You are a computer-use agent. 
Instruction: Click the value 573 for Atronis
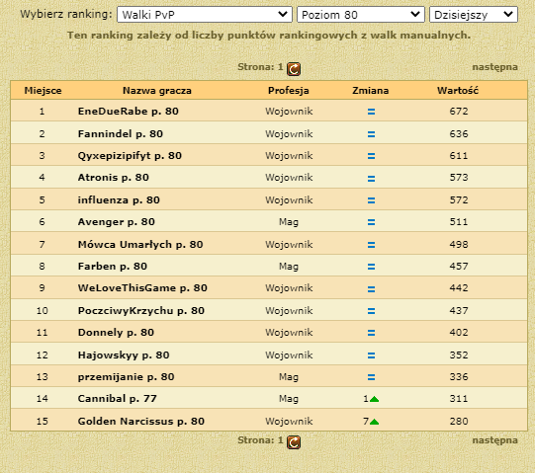pyautogui.click(x=459, y=177)
